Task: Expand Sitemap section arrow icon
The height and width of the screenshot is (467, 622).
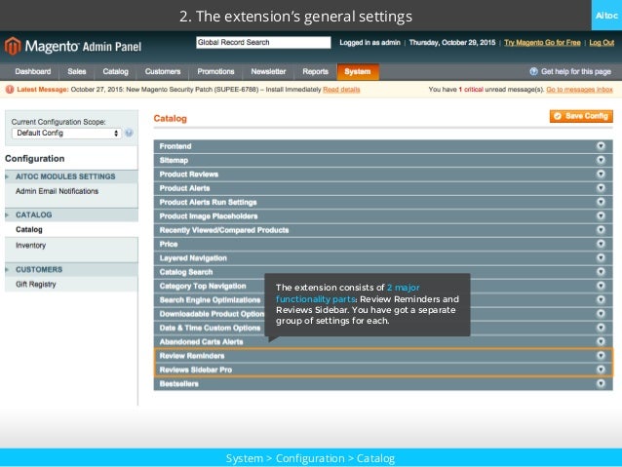Action: click(x=601, y=160)
